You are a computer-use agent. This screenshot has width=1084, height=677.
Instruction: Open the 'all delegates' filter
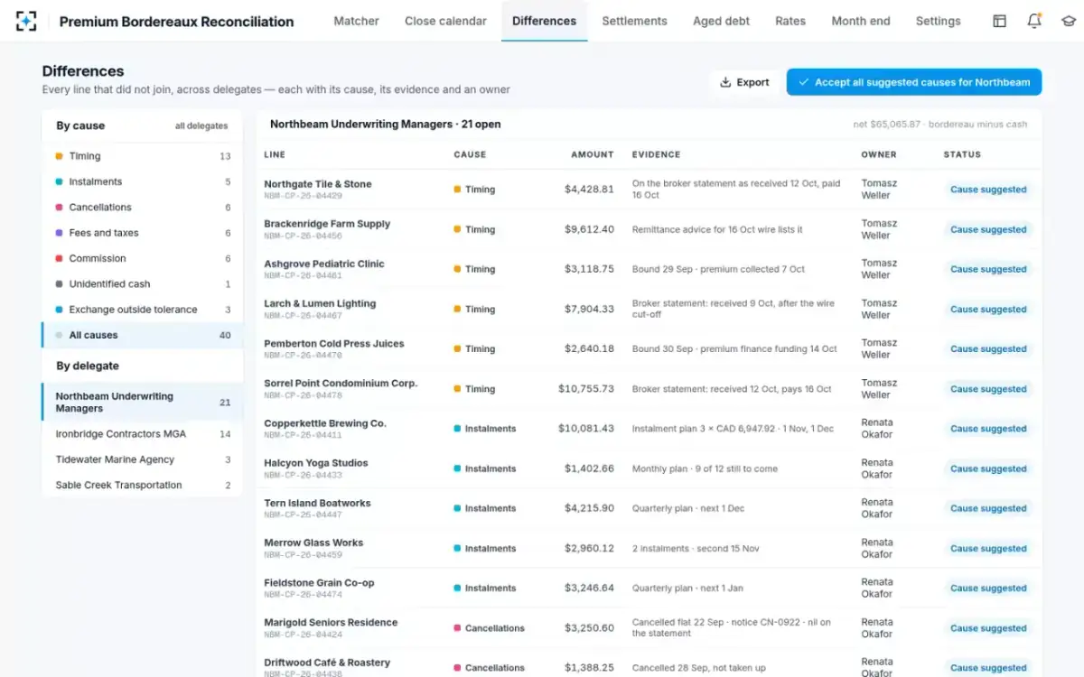click(201, 126)
